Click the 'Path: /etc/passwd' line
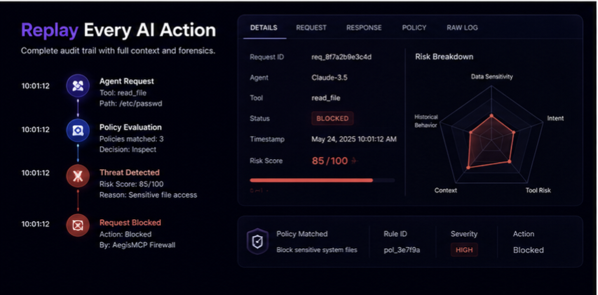The image size is (598, 295). coord(131,104)
